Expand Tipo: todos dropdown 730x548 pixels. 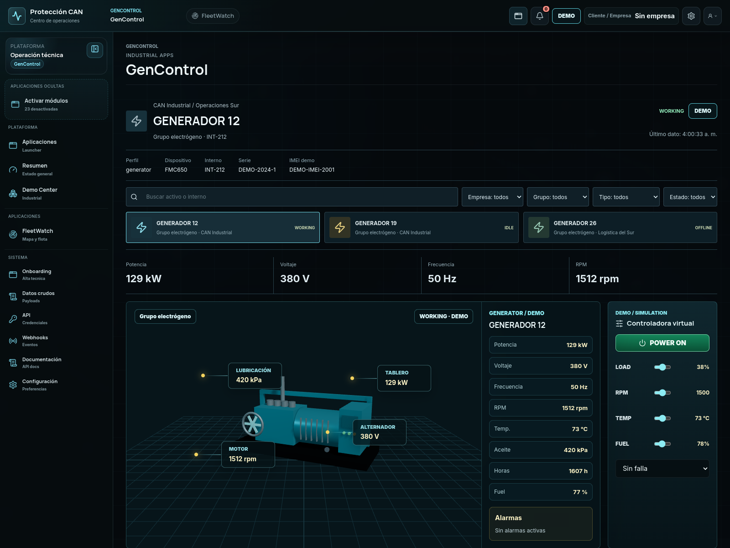tap(626, 197)
